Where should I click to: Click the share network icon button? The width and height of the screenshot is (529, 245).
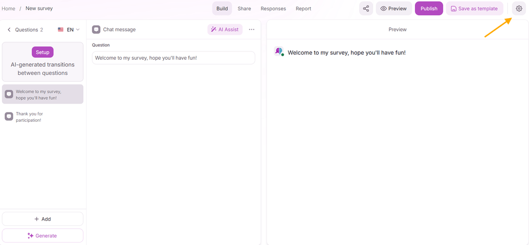pyautogui.click(x=366, y=8)
